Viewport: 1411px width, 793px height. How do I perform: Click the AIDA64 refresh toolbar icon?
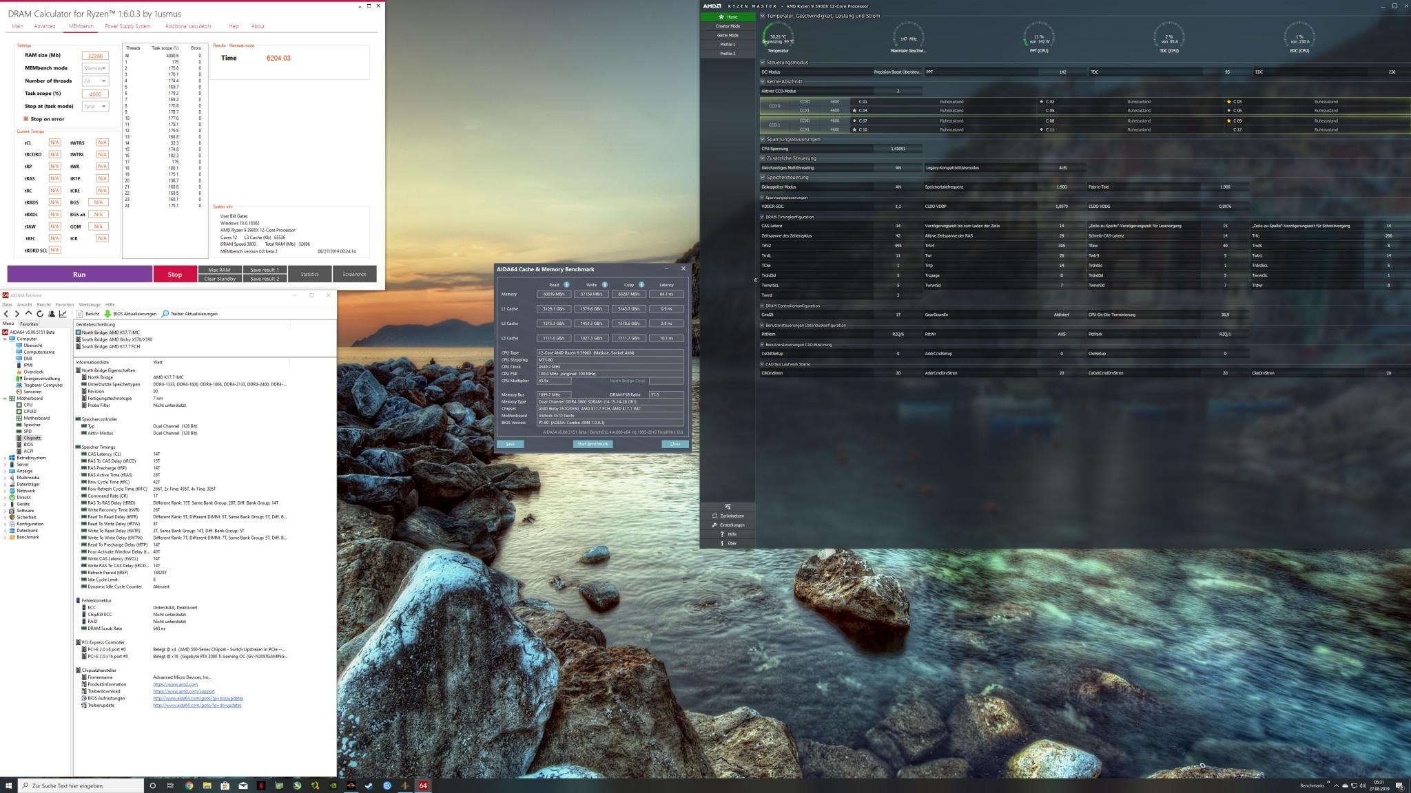click(x=40, y=314)
